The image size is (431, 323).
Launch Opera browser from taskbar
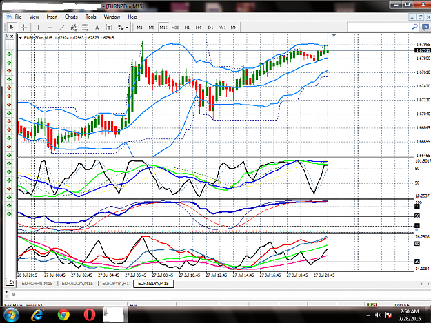pyautogui.click(x=90, y=315)
